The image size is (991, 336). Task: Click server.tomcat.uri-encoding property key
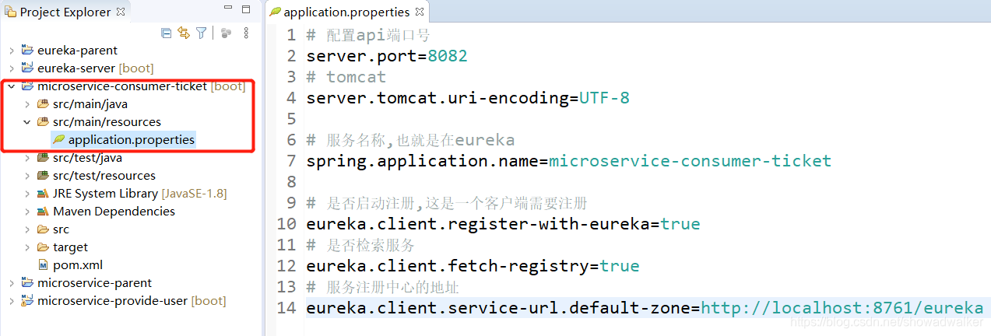[x=438, y=98]
